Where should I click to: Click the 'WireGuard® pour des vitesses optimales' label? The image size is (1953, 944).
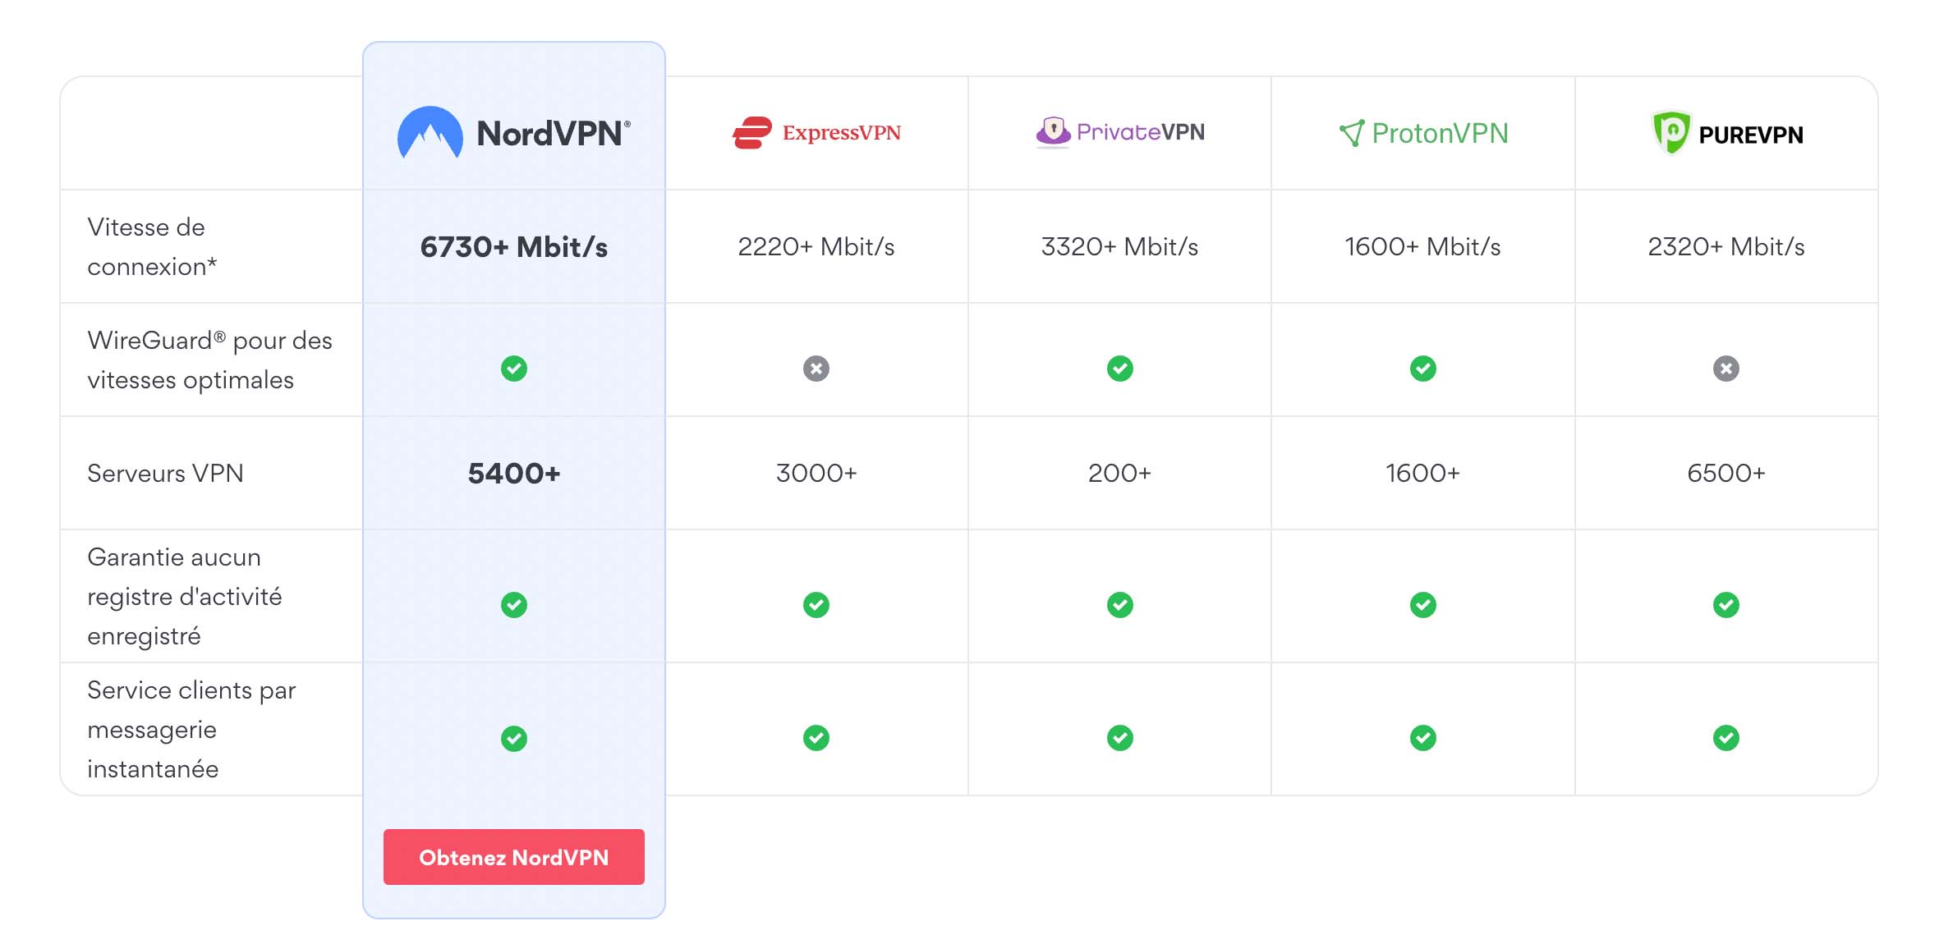(209, 360)
